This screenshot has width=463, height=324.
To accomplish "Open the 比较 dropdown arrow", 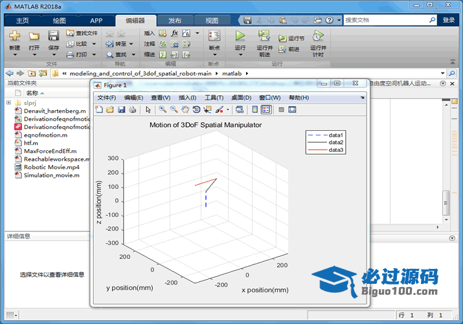I will (94, 44).
